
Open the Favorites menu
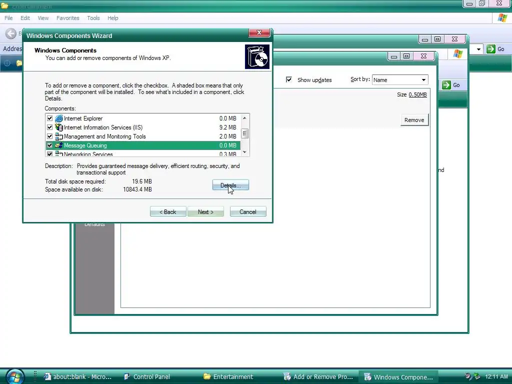click(x=68, y=18)
